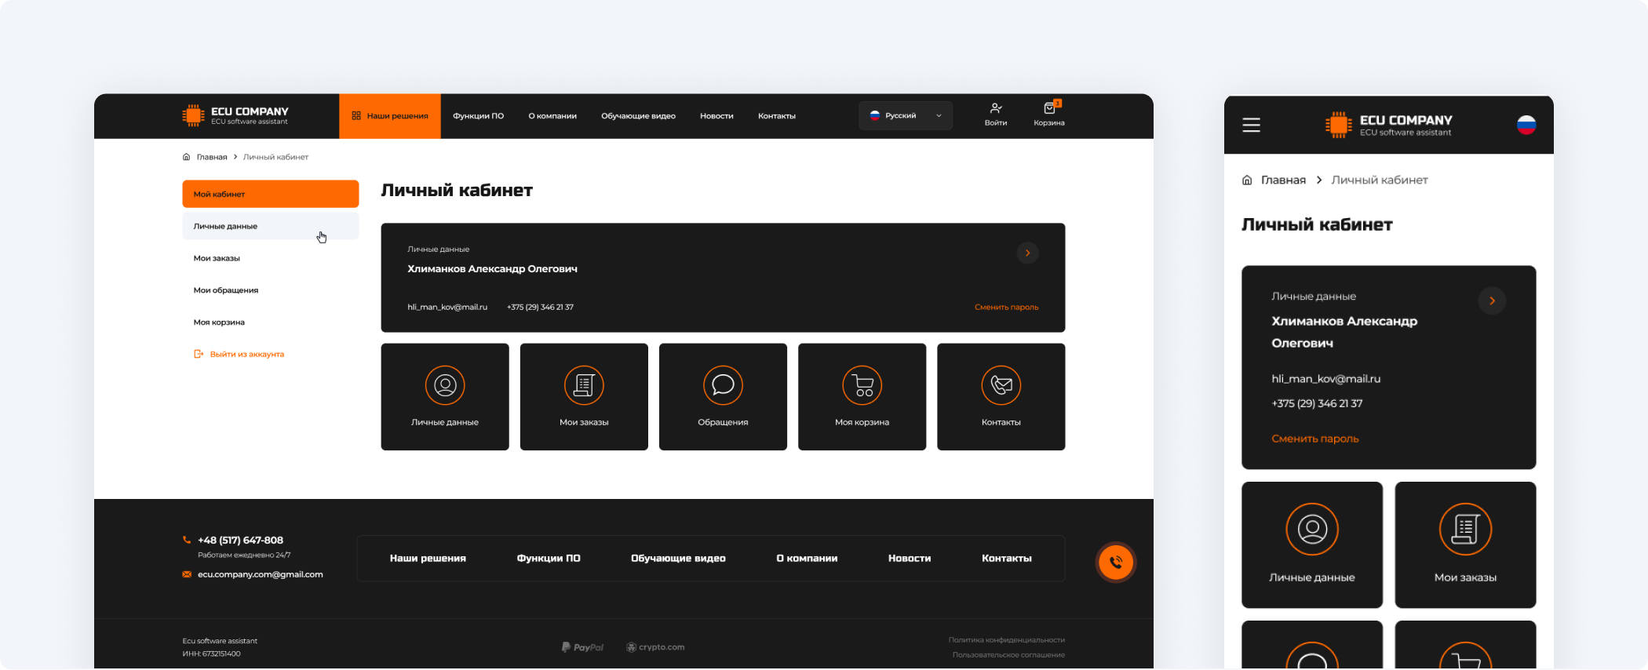Click the envelope icon beside ecu.company.com@gmail.com

(x=187, y=574)
